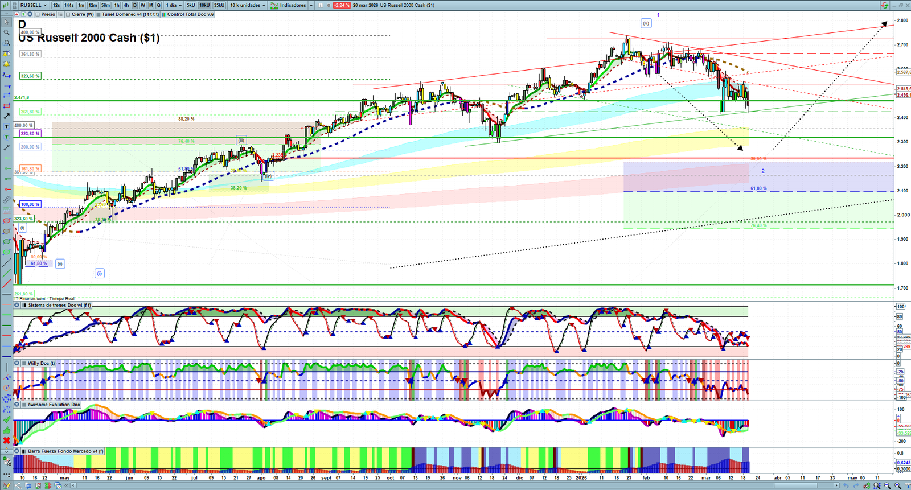Click the Tunel Domenec v4 color swatch
Viewport: 911px width, 490px height.
click(99, 14)
